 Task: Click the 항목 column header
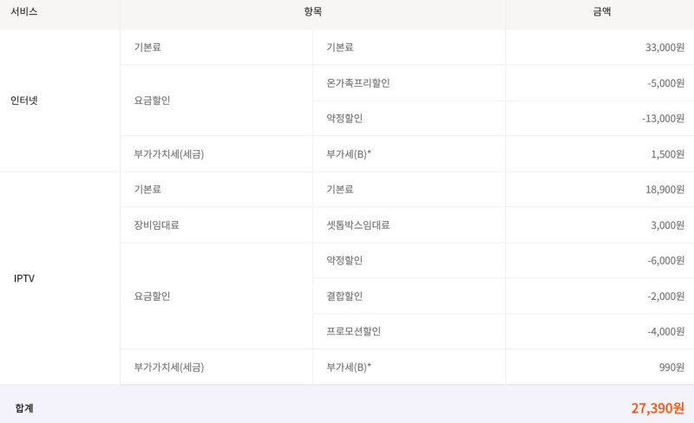pos(313,12)
